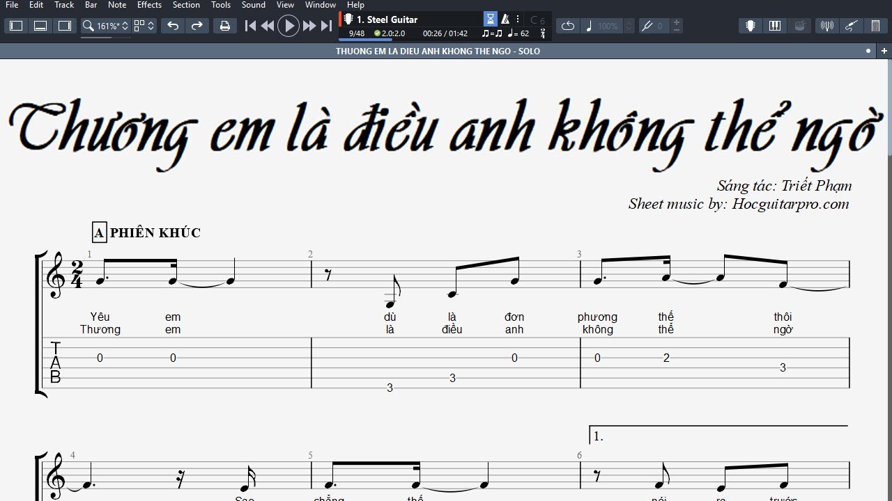
Task: Jump to the last bar
Action: point(326,26)
